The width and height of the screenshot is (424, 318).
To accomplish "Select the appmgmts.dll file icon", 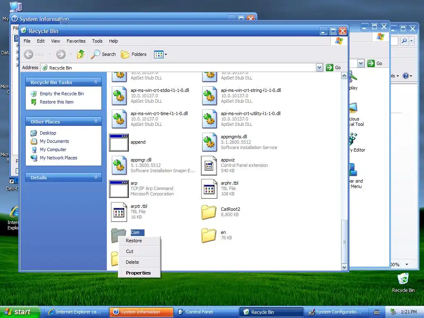I will tap(209, 142).
